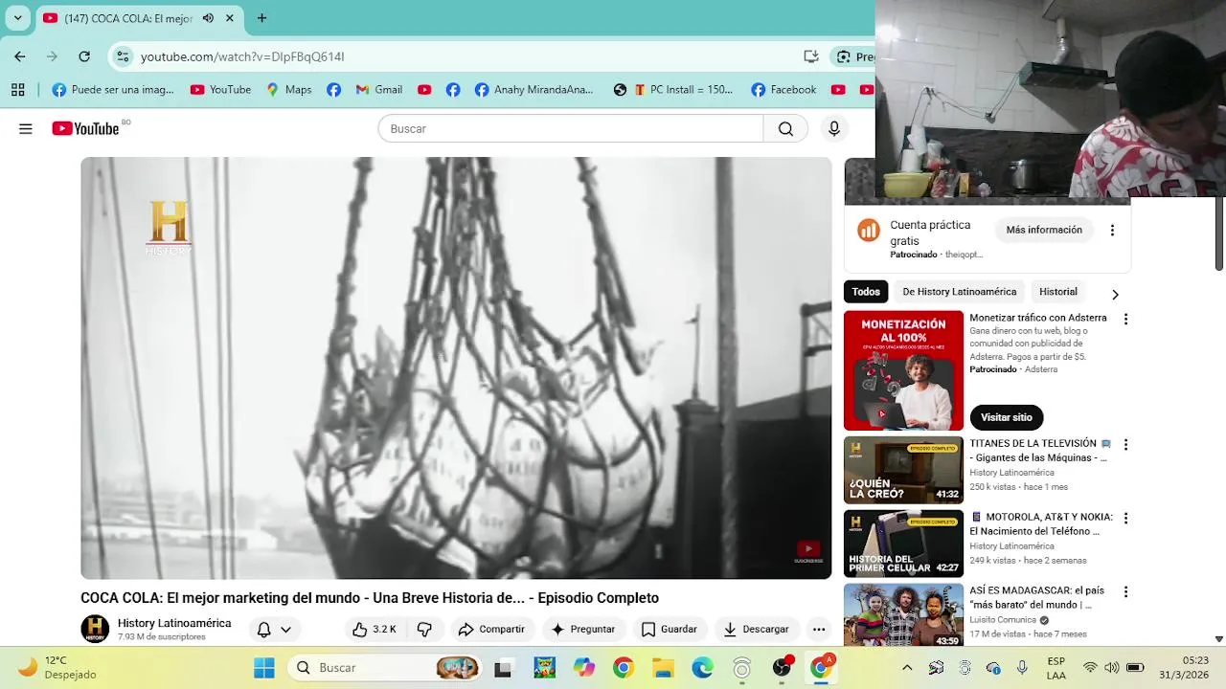Click the install app icon in the address bar
This screenshot has width=1226, height=689.
coord(811,56)
